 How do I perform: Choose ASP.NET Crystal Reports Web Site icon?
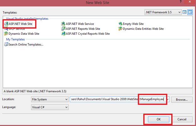coord(63,33)
